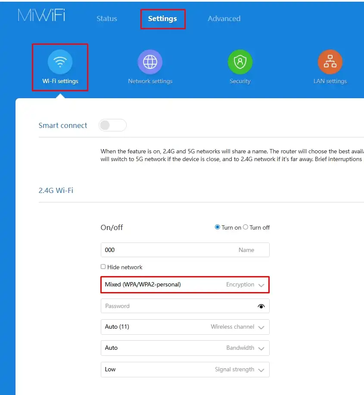
Task: Select the Turn off radio button
Action: tap(246, 227)
